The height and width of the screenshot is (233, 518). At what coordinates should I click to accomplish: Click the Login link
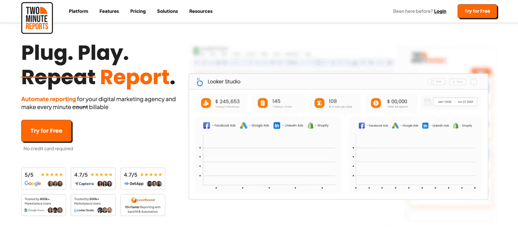point(440,11)
